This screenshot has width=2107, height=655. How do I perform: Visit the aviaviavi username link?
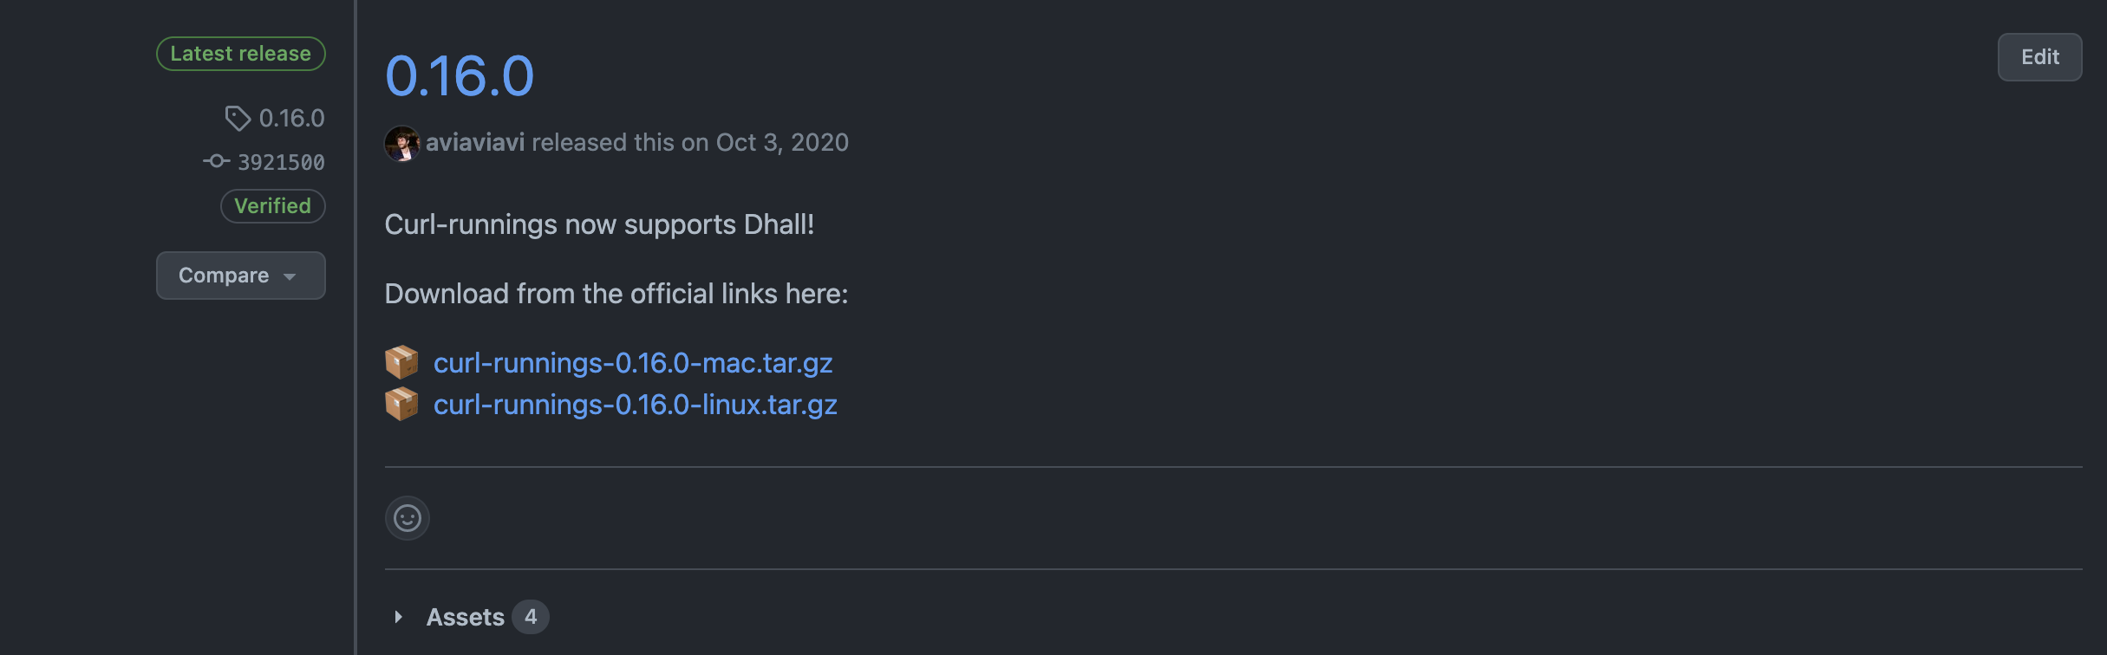click(x=475, y=142)
